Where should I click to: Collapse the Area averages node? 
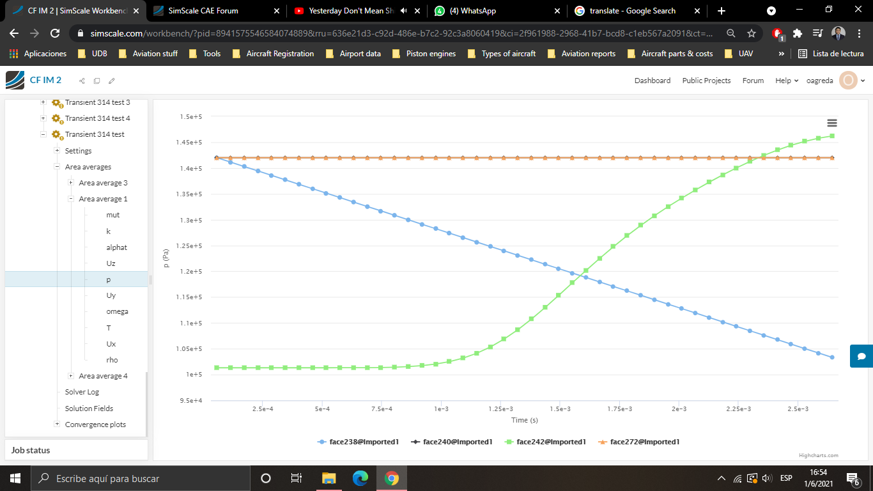click(57, 167)
